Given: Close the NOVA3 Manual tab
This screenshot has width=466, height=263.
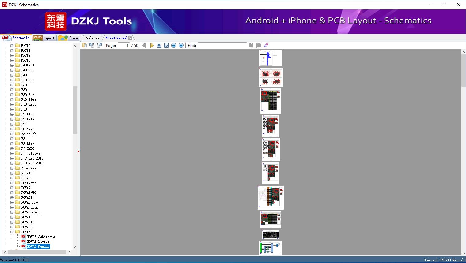Looking at the screenshot, I should click(x=131, y=38).
